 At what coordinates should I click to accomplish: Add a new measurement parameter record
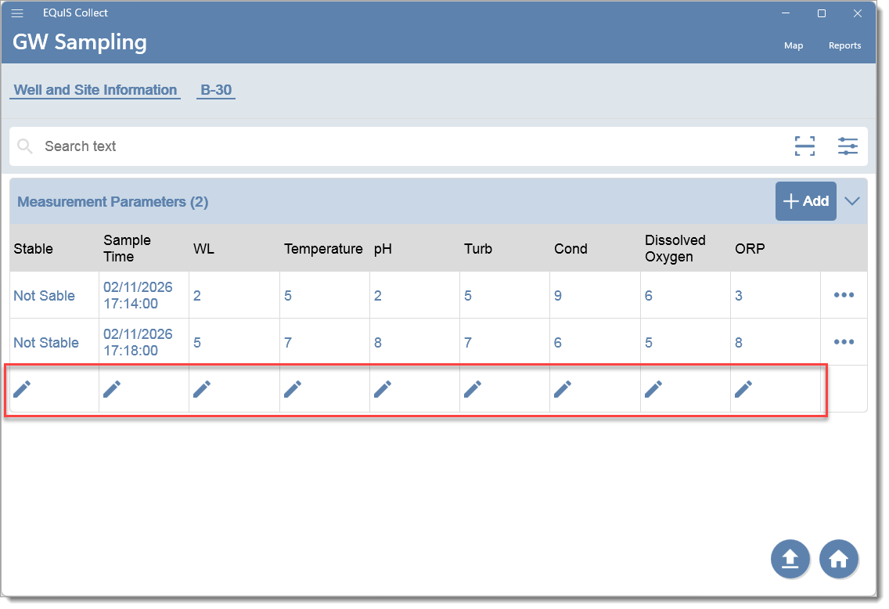tap(806, 201)
